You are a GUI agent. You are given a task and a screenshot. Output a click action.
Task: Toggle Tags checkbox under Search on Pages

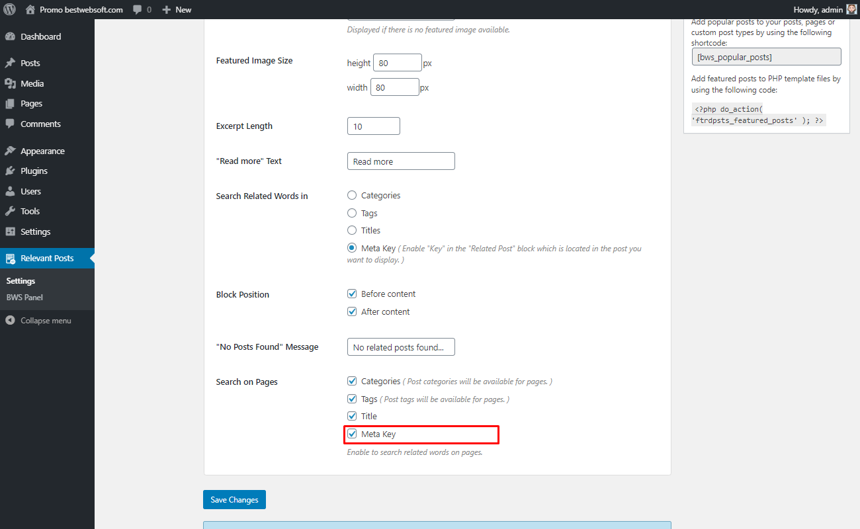click(x=352, y=399)
